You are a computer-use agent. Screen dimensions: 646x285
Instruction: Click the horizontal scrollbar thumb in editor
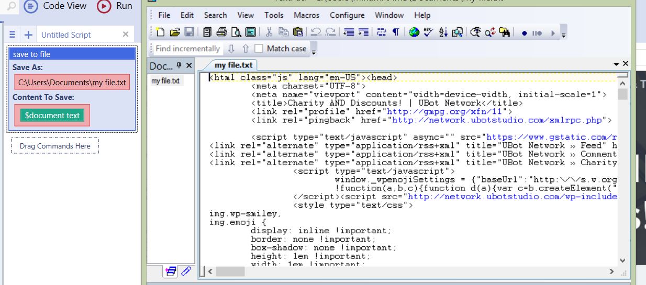pos(230,271)
